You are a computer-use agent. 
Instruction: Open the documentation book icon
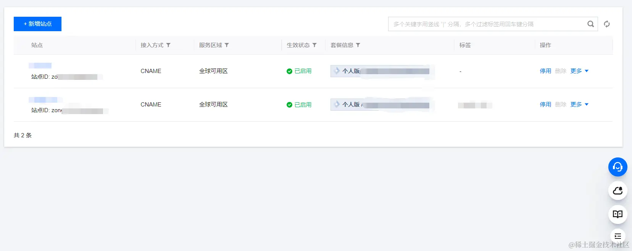(617, 214)
